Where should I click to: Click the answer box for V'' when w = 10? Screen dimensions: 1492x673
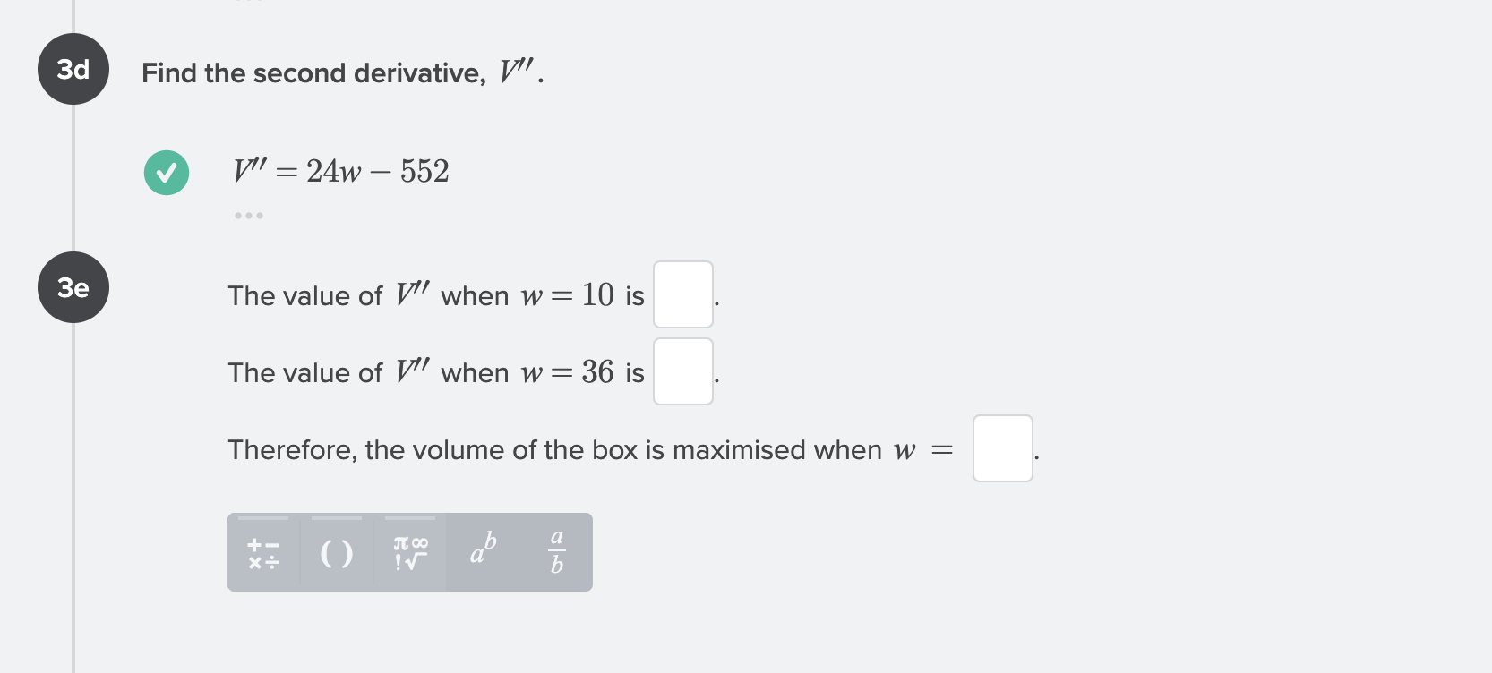pyautogui.click(x=682, y=295)
